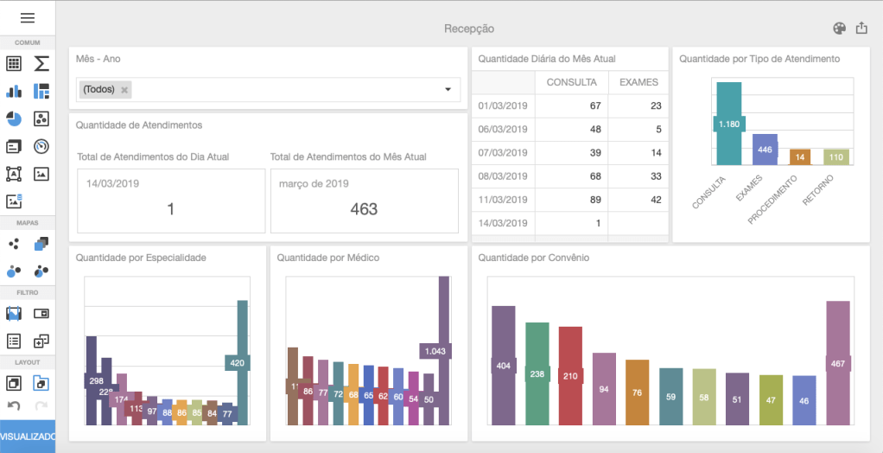
Task: Insert a Gauge item
Action: pos(41,146)
